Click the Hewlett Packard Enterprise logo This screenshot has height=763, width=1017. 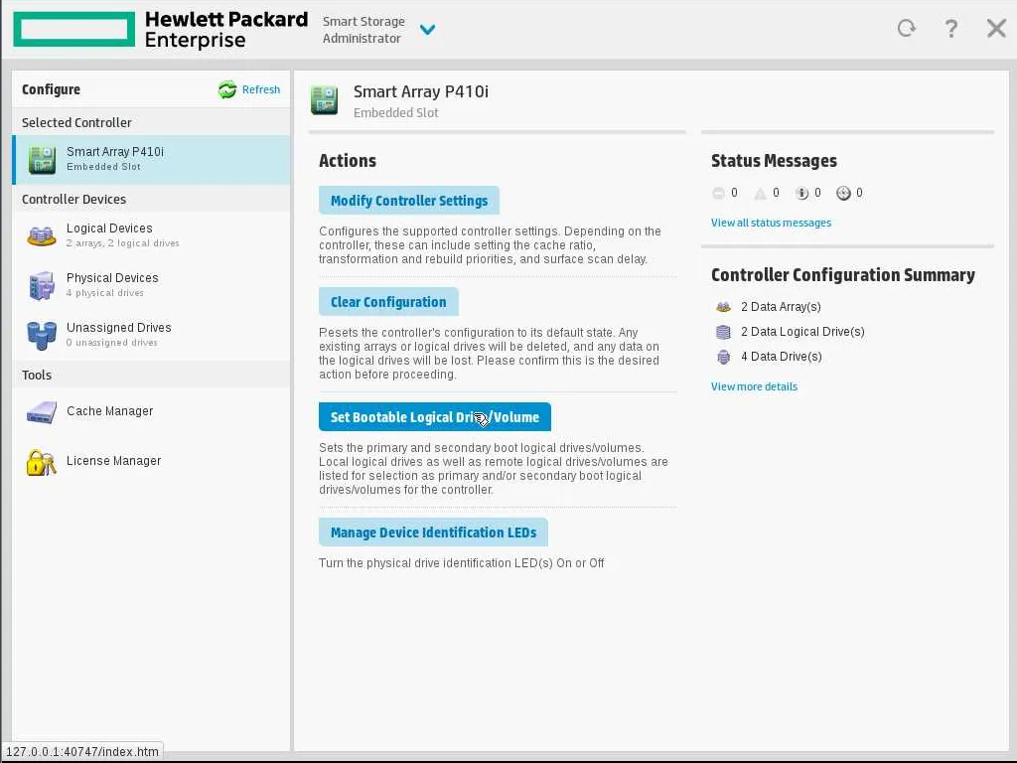tap(161, 29)
